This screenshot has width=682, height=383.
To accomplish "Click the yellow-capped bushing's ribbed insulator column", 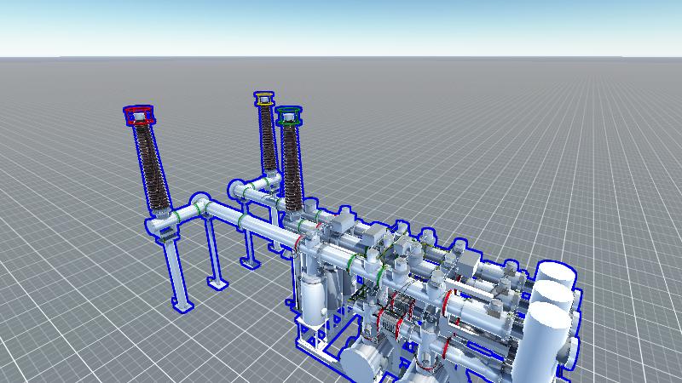I will (x=269, y=140).
